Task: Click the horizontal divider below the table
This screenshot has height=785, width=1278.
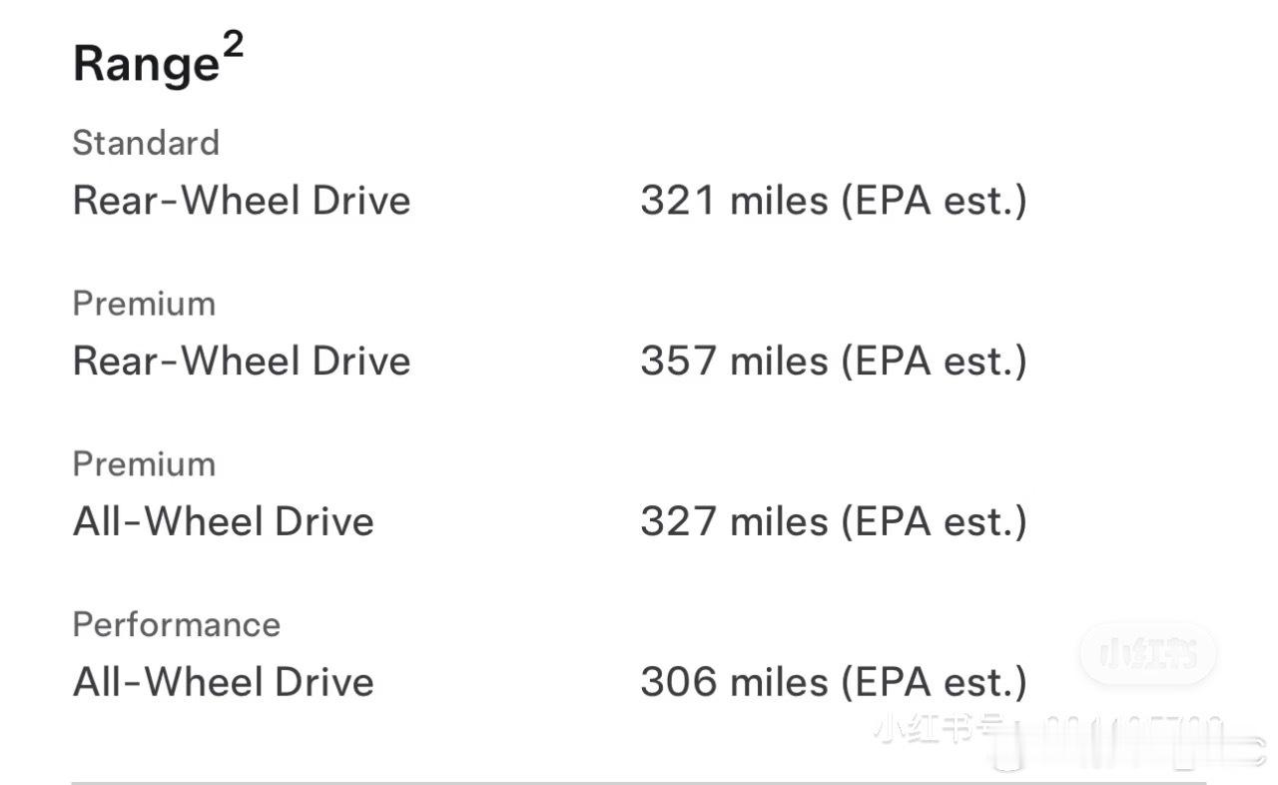Action: tap(639, 782)
